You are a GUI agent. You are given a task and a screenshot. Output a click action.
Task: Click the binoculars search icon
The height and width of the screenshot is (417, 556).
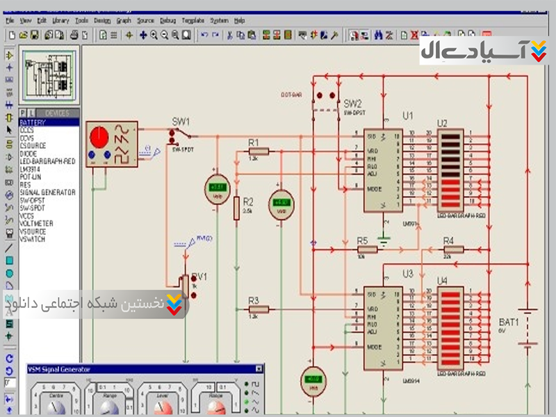(378, 35)
